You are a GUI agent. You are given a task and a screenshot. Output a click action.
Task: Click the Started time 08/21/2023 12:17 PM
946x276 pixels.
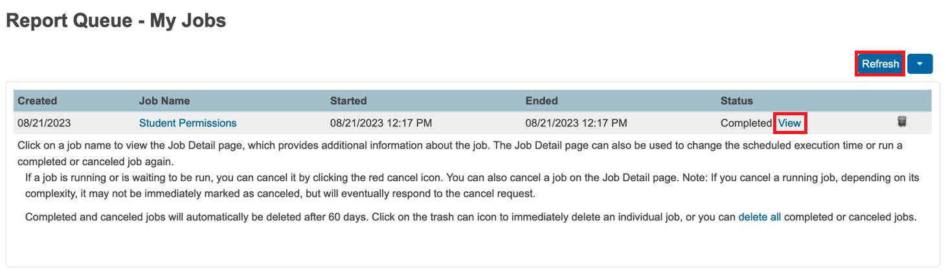tap(381, 123)
